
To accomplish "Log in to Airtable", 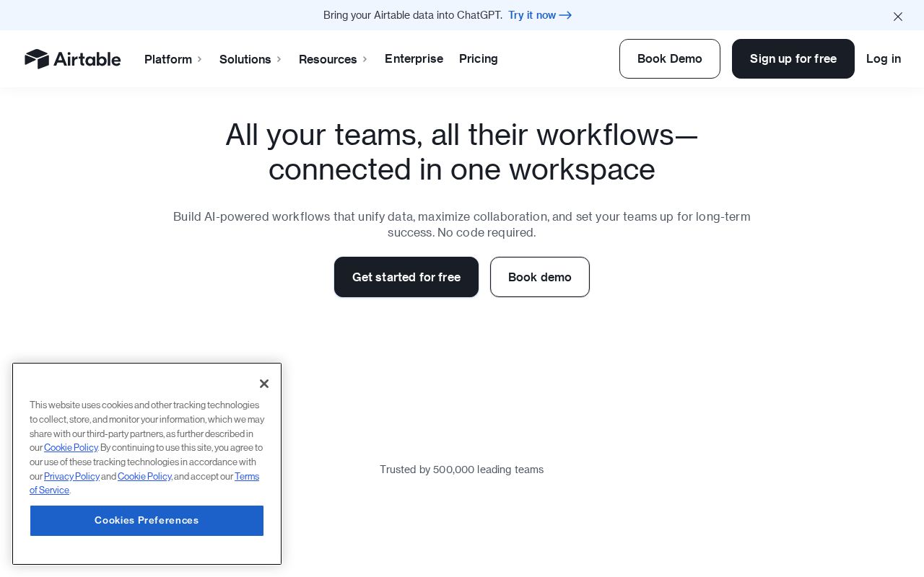I will 884,59.
